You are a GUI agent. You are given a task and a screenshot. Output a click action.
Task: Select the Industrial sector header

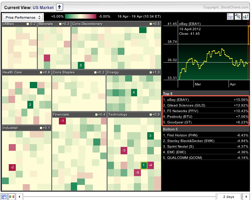pyautogui.click(x=27, y=128)
